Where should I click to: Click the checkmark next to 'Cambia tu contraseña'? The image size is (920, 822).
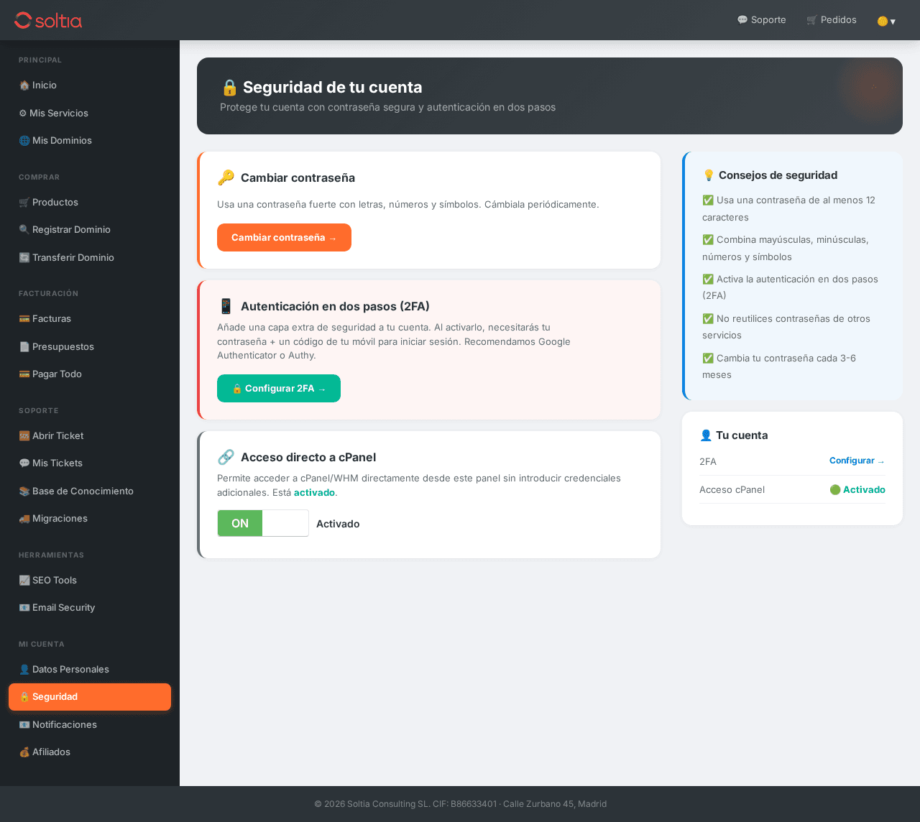coord(708,358)
